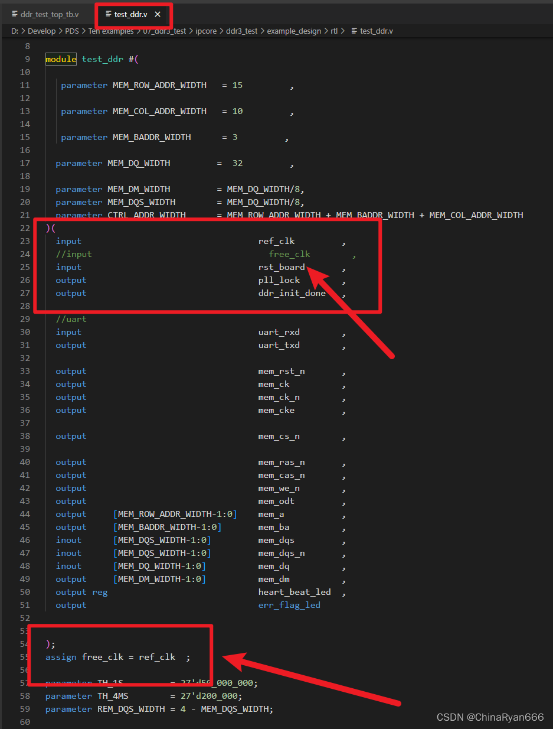The width and height of the screenshot is (553, 729).
Task: Click the reg keyword on line 50
Action: pos(100,592)
